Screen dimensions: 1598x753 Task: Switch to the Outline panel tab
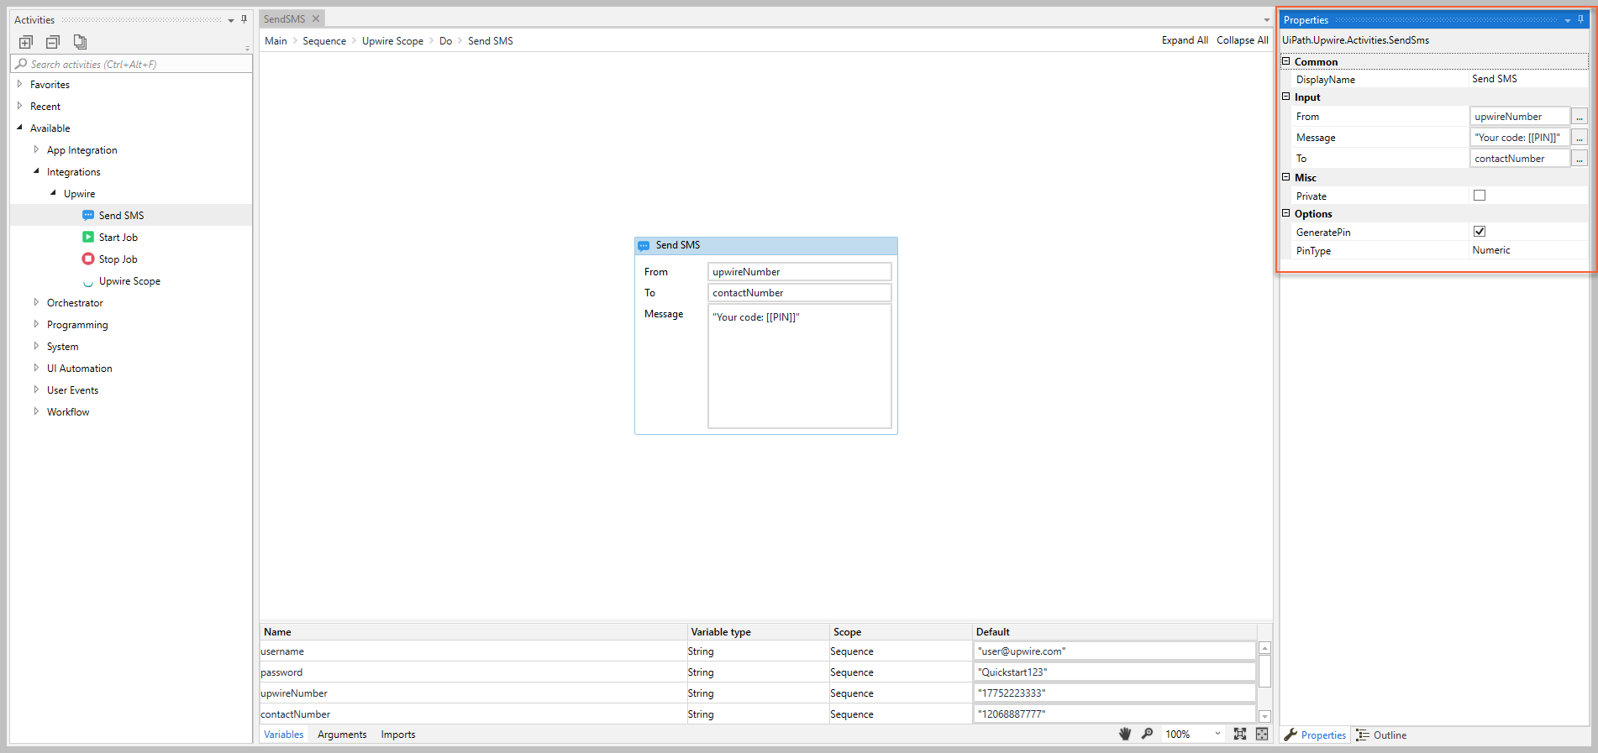point(1380,735)
